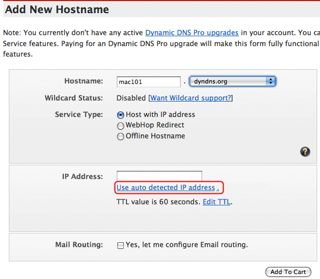Open the Dynamic DNS Pro upgrades link
Screen dimensions: 320x279
[192, 33]
